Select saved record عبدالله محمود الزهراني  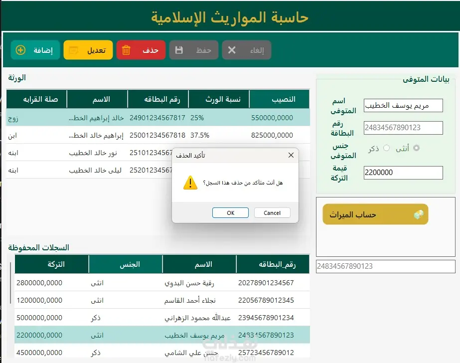(x=197, y=318)
